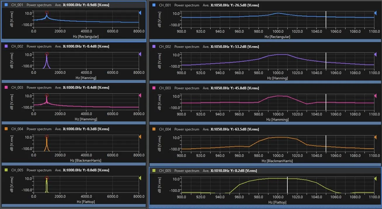Click 'CH_002' channel name in the 900–1100 Hz graph
Viewport: 382px width, 209px height.
coord(165,46)
